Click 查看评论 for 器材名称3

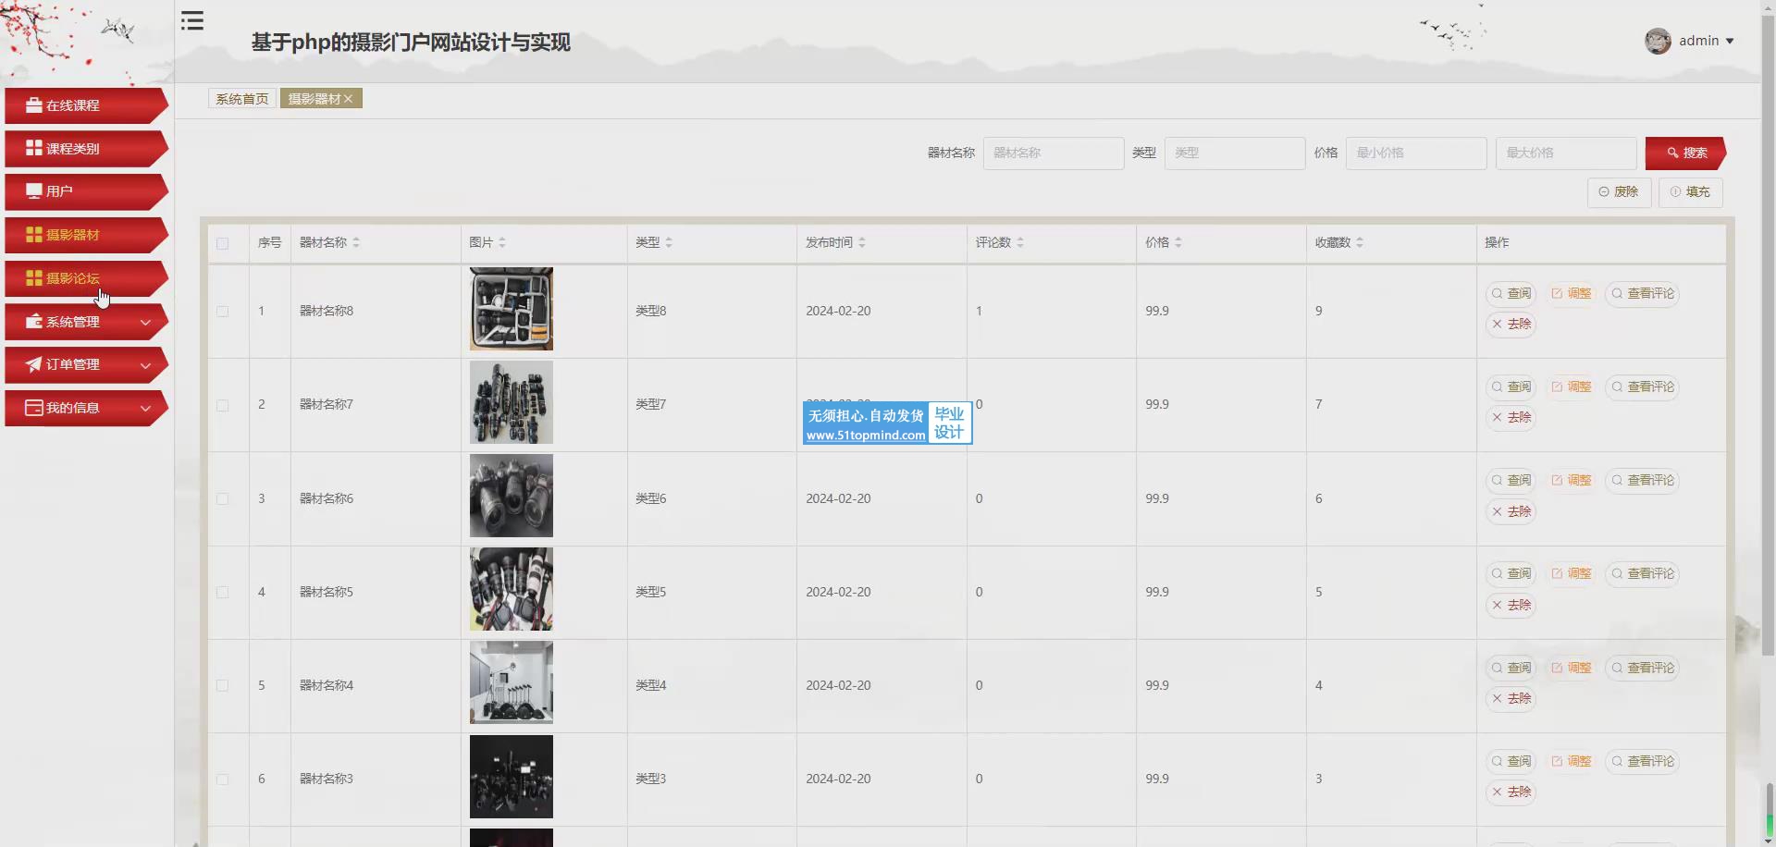[x=1643, y=761]
